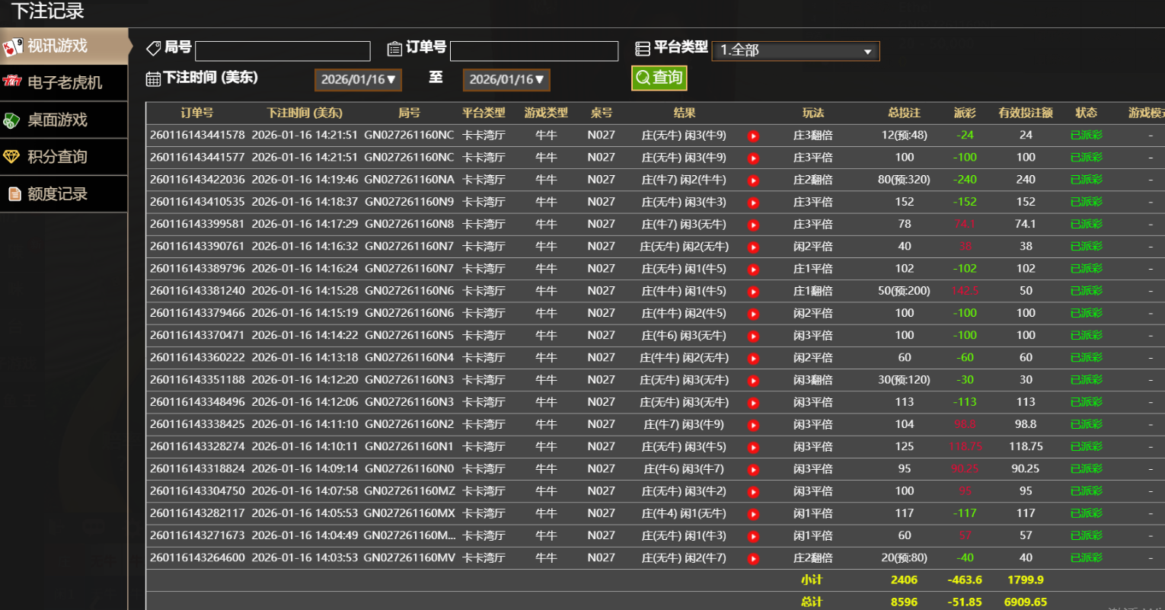Play replay video for order 260116143264600
This screenshot has width=1165, height=610.
pos(753,558)
